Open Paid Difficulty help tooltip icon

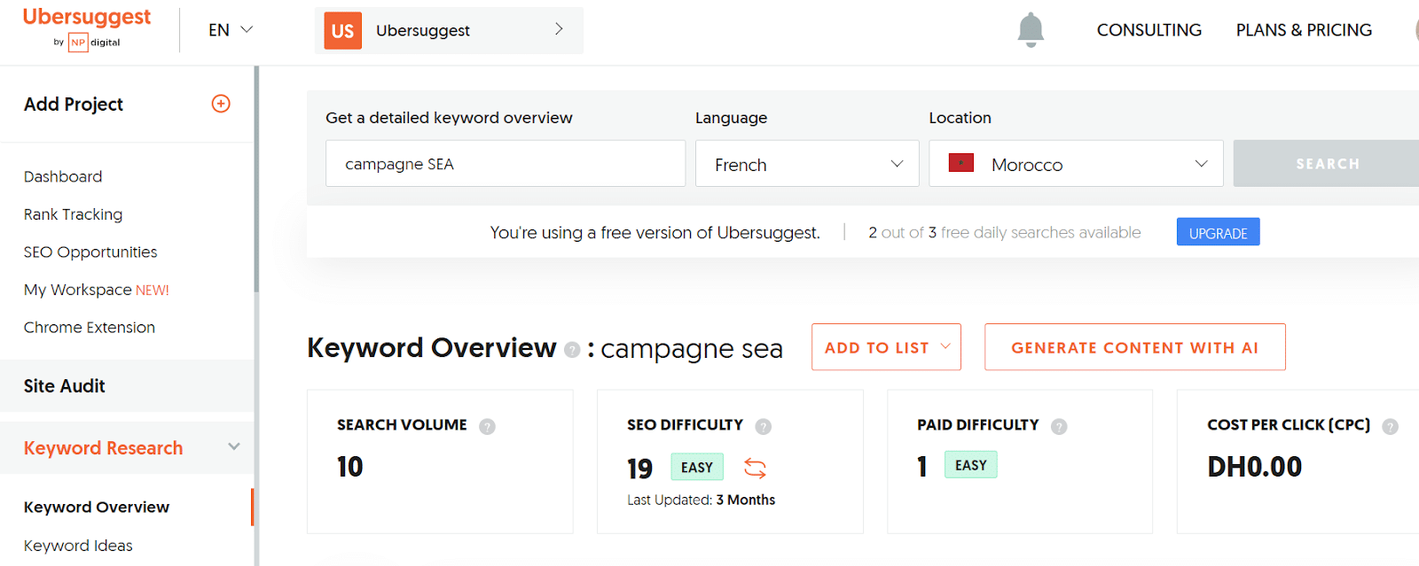click(x=1059, y=426)
